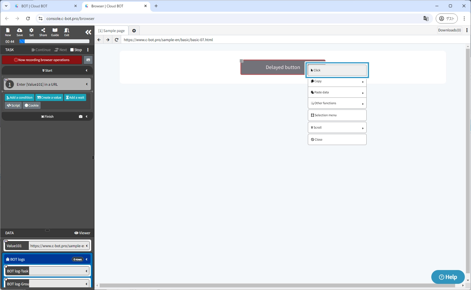The width and height of the screenshot is (471, 290).
Task: Click the screenshot image icon beside recording bar
Action: tap(88, 60)
